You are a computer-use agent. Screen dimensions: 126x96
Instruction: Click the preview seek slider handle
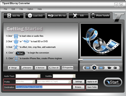click(x=81, y=60)
